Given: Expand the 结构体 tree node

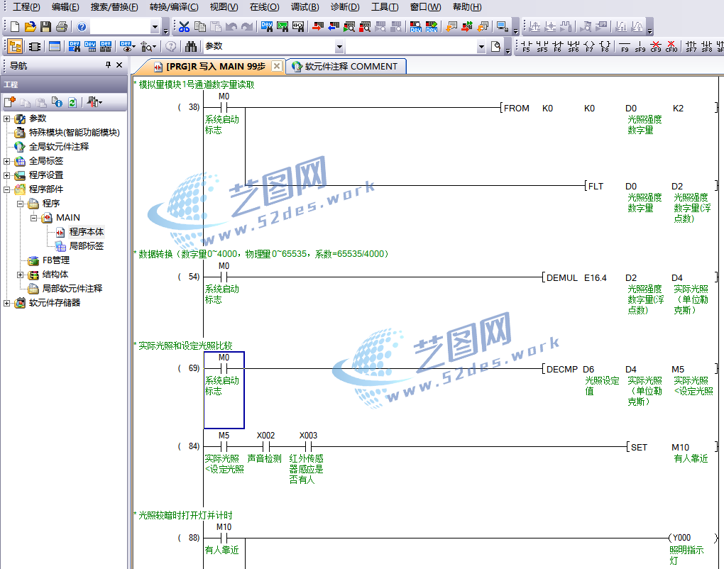Looking at the screenshot, I should pyautogui.click(x=20, y=275).
